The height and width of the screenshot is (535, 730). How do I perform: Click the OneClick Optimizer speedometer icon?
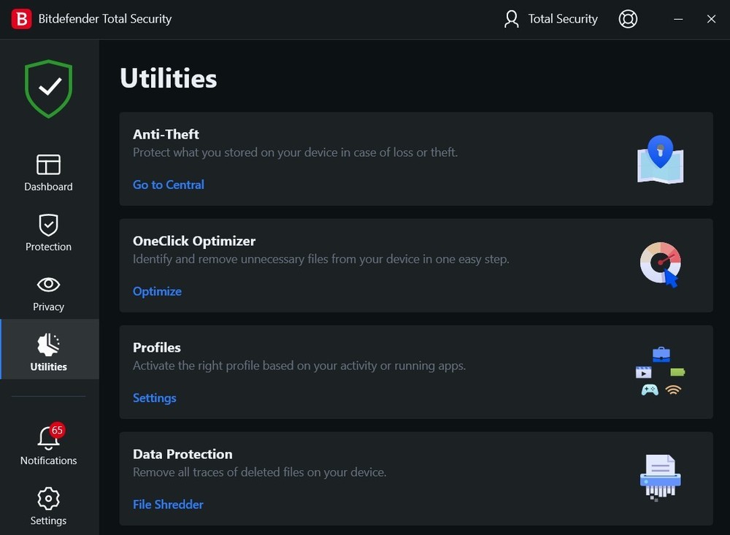(659, 263)
